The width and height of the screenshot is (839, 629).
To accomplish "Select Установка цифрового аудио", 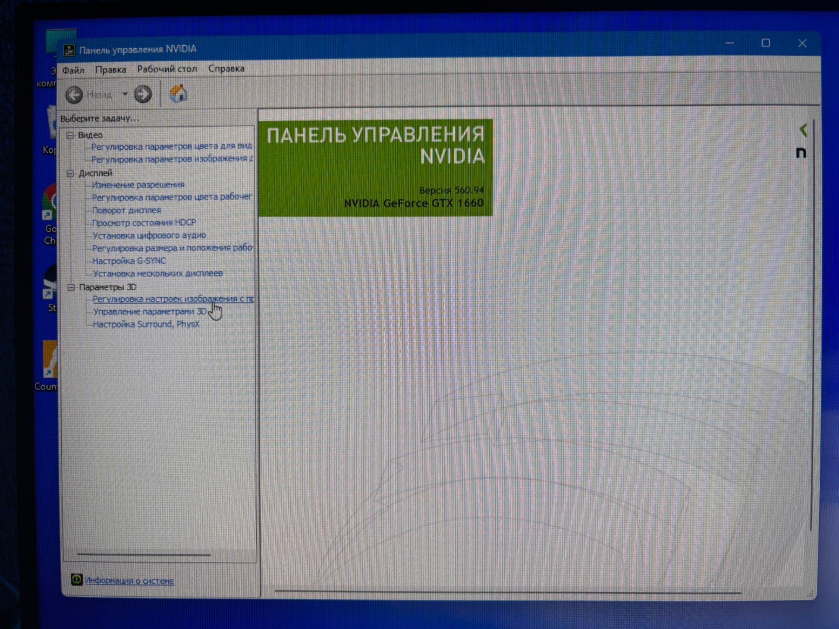I will tap(149, 235).
